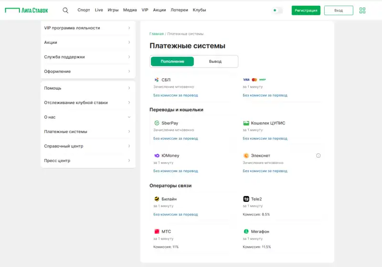This screenshot has width=382, height=267.
Task: Open the Акции top menu item
Action: 159,10
